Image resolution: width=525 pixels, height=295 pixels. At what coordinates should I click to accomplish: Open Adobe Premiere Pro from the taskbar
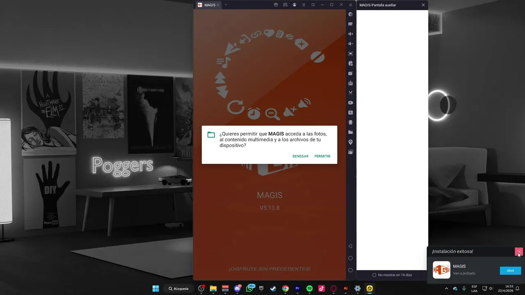click(297, 288)
